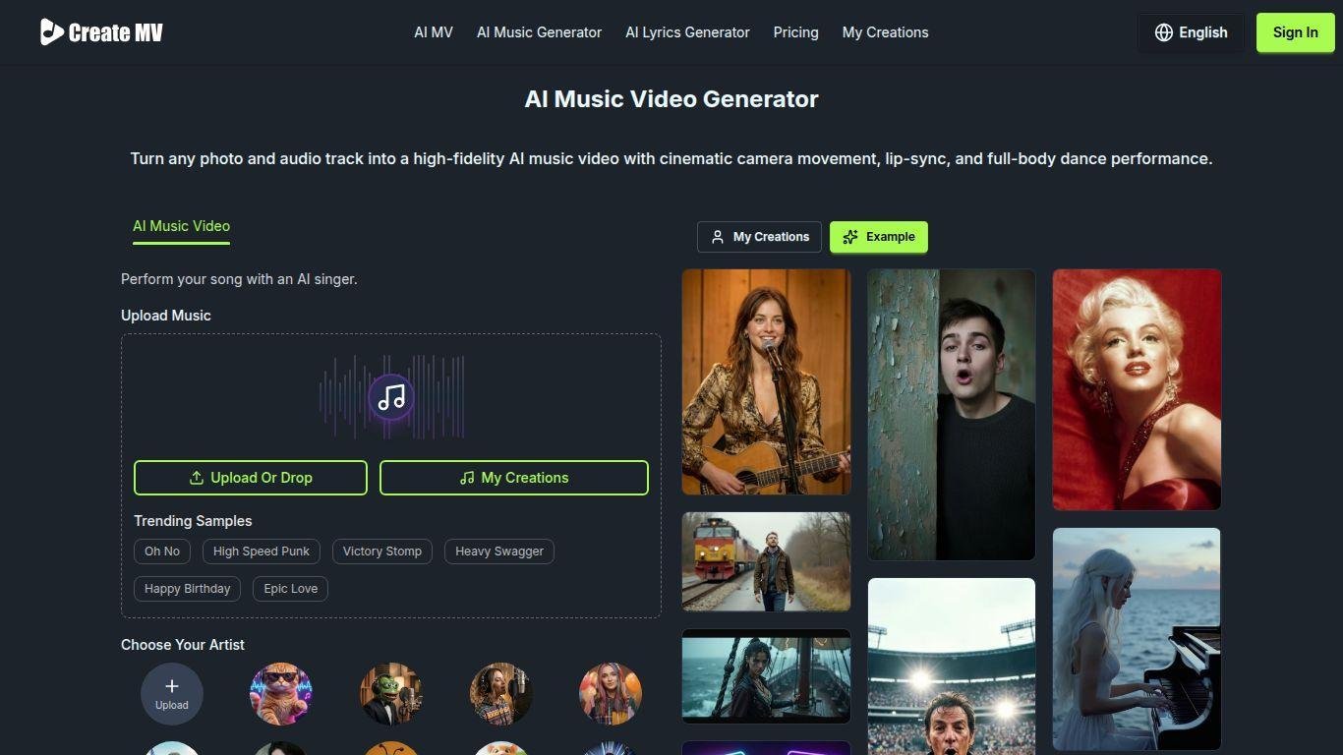
Task: Select the pink-haired woman artist avatar
Action: [x=611, y=693]
